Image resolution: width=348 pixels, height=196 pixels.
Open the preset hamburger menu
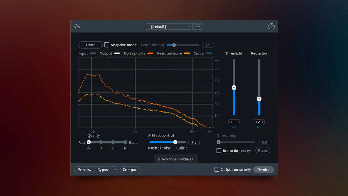click(197, 26)
